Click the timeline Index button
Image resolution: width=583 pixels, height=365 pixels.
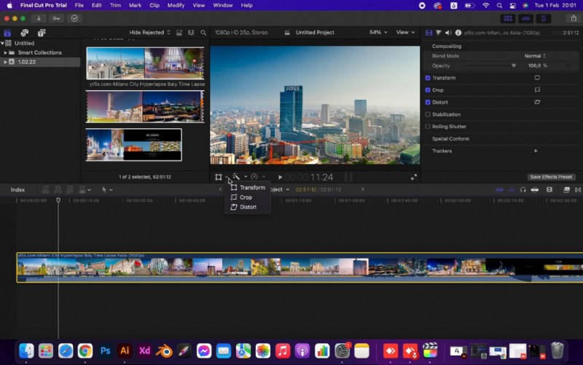click(x=17, y=190)
